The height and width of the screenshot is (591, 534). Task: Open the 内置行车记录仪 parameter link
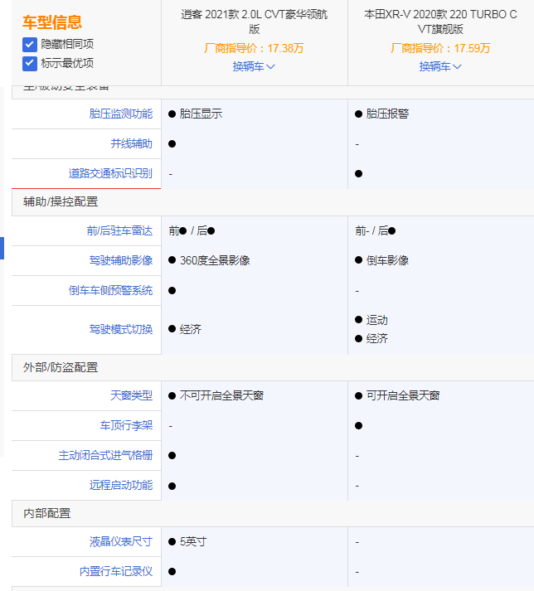[116, 571]
